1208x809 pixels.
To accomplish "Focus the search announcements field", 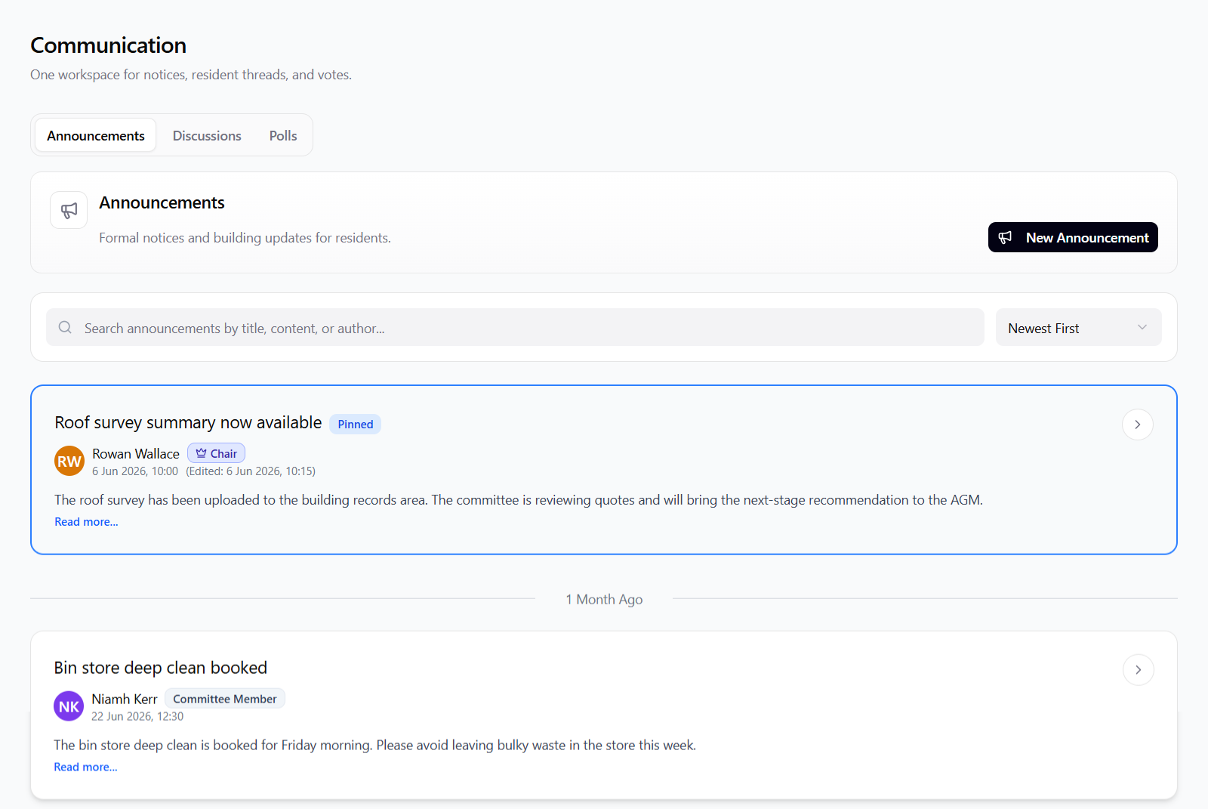I will pyautogui.click(x=515, y=327).
